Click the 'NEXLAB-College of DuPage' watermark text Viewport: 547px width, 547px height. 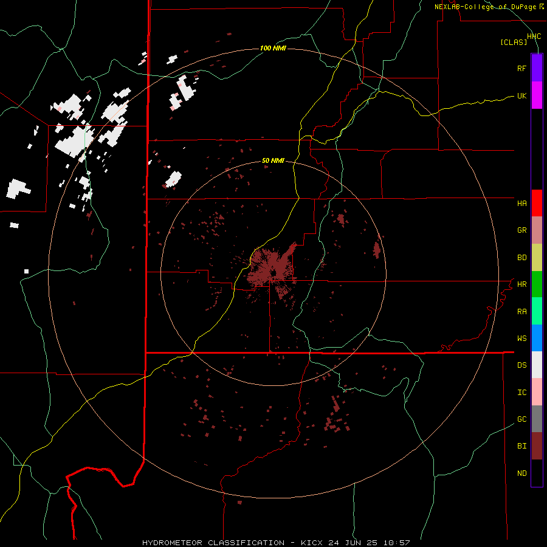click(x=485, y=7)
